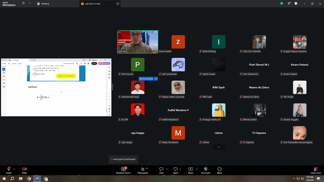The height and width of the screenshot is (182, 324).
Task: Open the first Chrome icon in the taskbar
Action: (x=29, y=178)
